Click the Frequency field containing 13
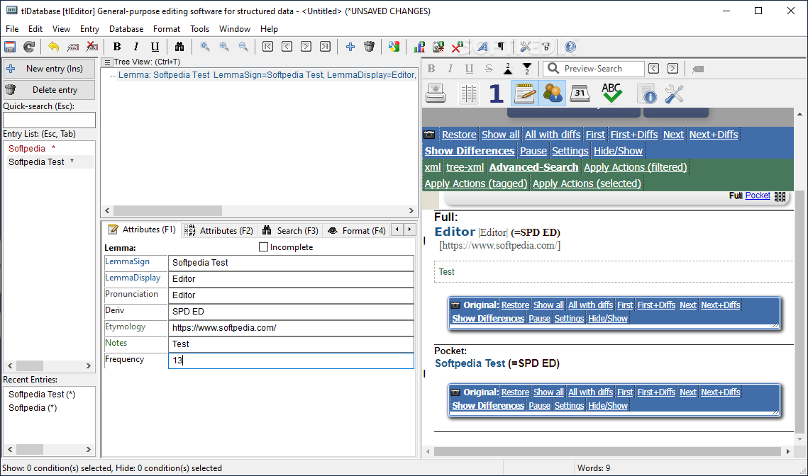 (291, 361)
